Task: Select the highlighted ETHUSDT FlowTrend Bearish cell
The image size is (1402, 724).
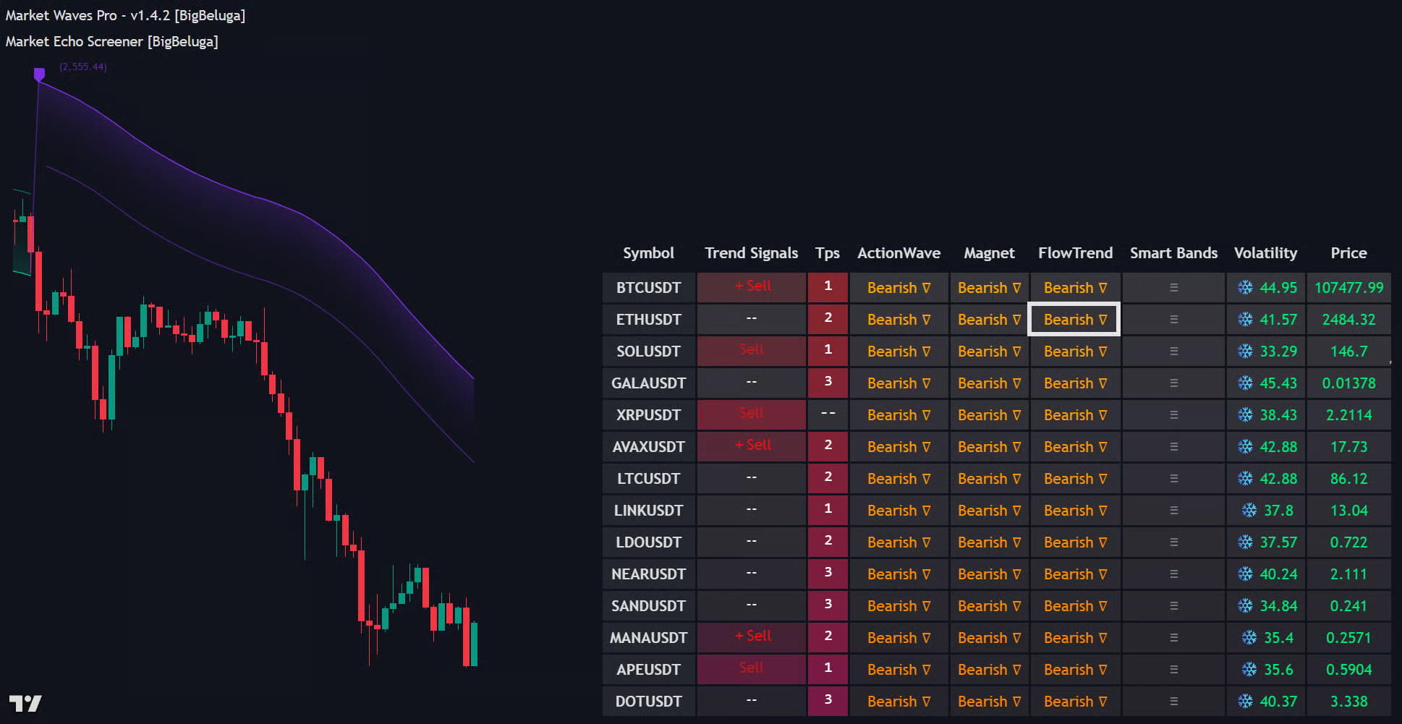Action: coord(1074,320)
